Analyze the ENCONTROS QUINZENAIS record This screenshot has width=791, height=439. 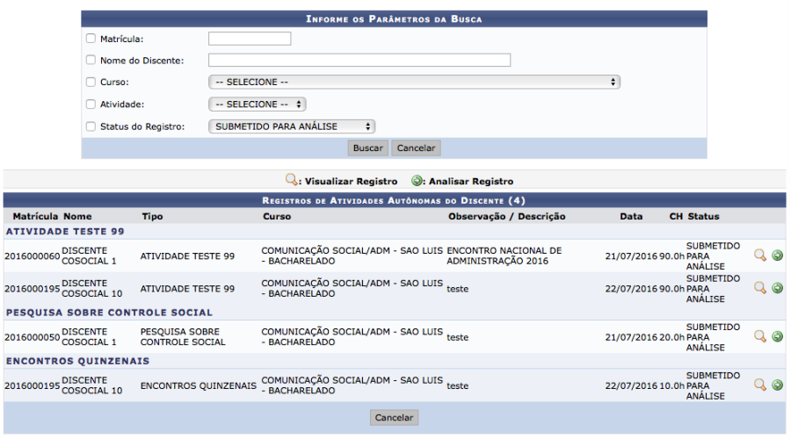(x=778, y=385)
